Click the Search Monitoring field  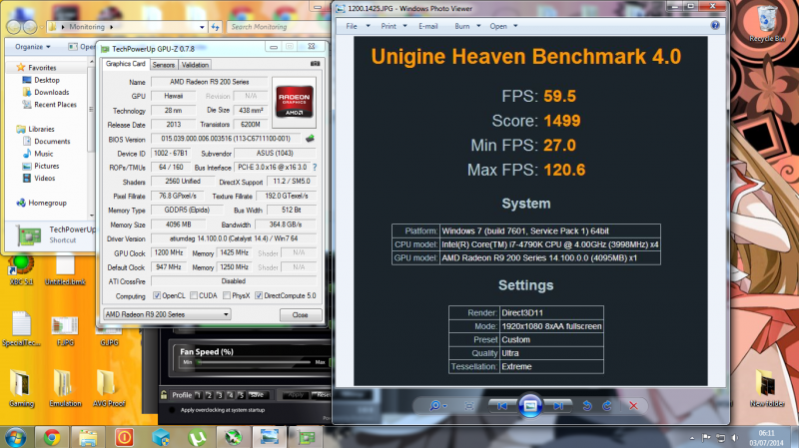tap(276, 27)
